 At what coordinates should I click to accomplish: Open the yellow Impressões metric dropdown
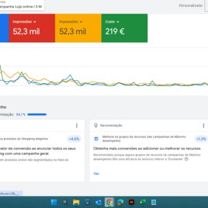(x=81, y=22)
